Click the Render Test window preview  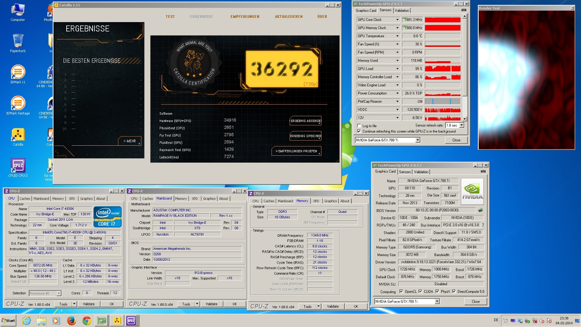click(526, 79)
